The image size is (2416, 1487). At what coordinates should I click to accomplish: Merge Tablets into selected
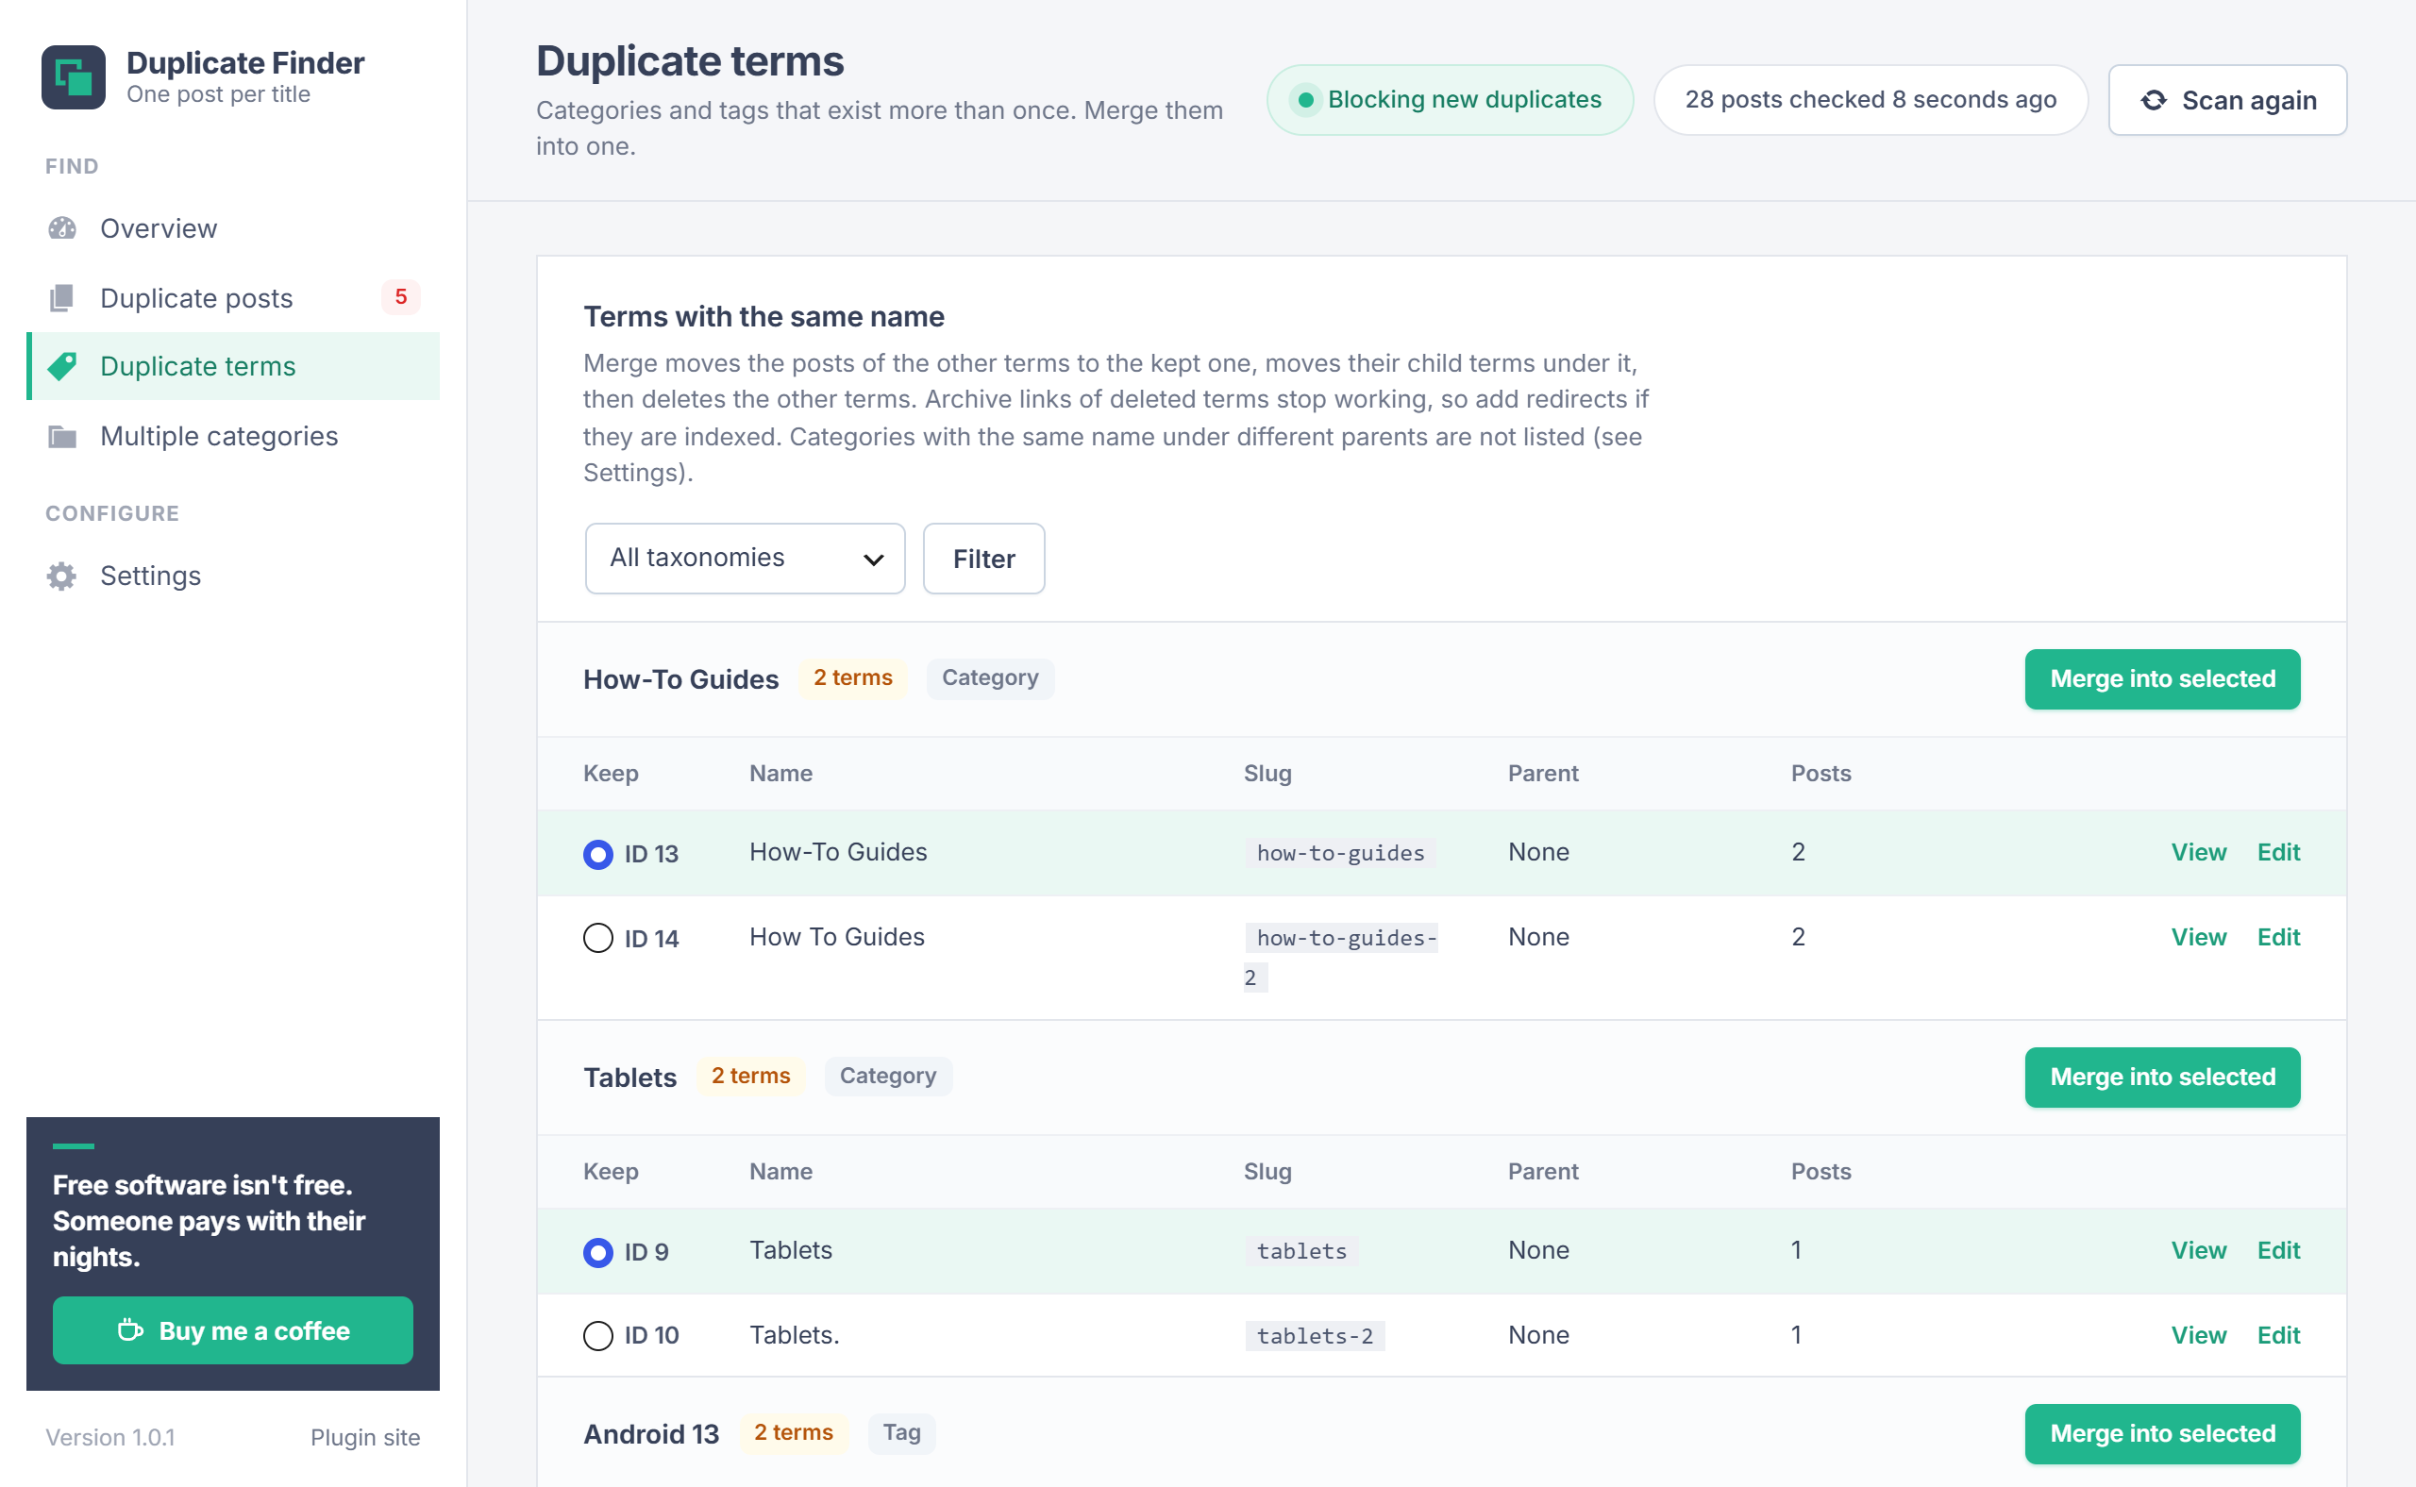click(2162, 1077)
